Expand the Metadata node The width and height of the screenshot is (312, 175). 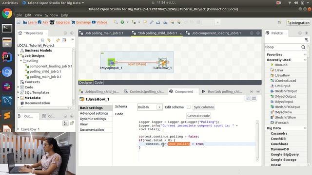[x=19, y=98]
